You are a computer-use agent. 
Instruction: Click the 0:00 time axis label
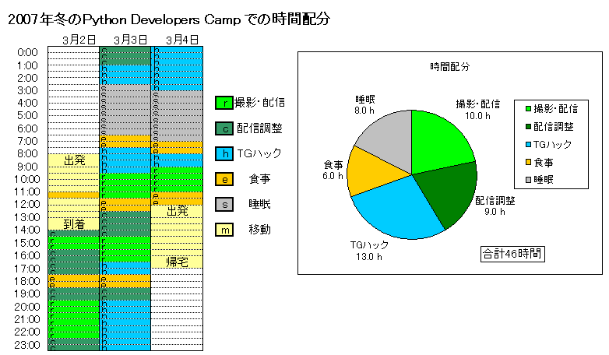[x=27, y=52]
